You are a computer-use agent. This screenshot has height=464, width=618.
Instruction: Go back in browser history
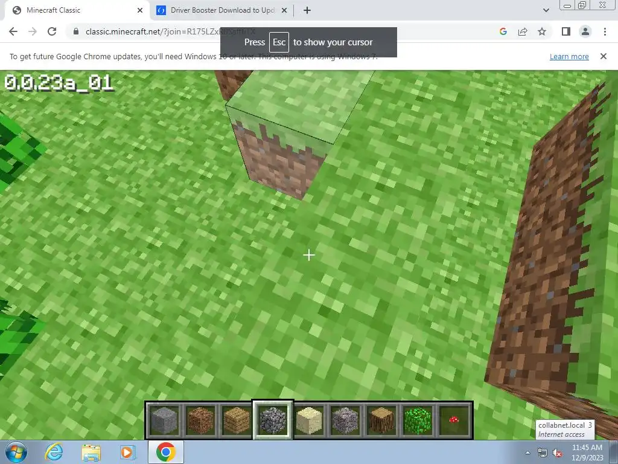point(13,31)
